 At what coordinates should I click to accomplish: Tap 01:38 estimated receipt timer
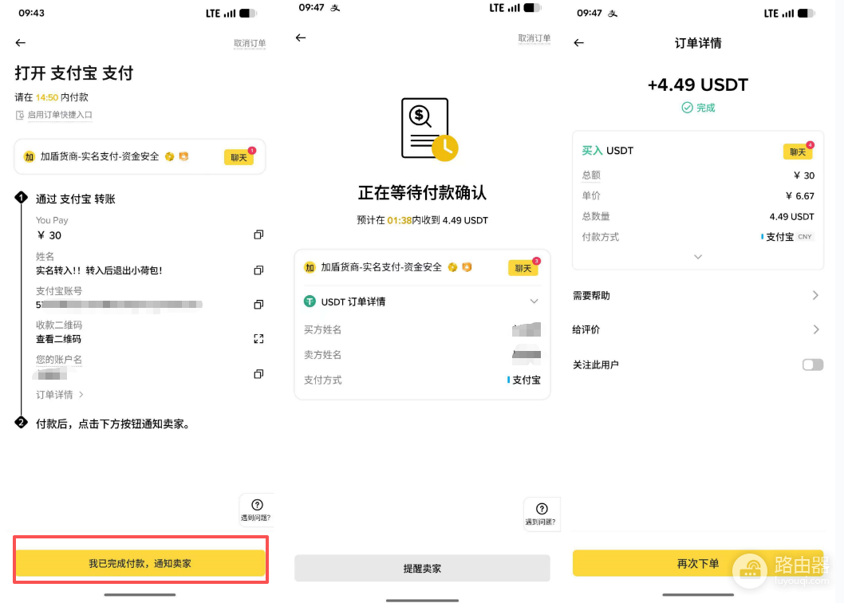(400, 220)
